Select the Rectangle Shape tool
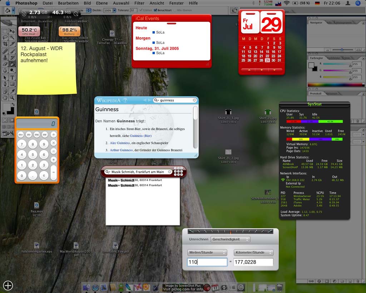The image size is (366, 293). point(12,84)
